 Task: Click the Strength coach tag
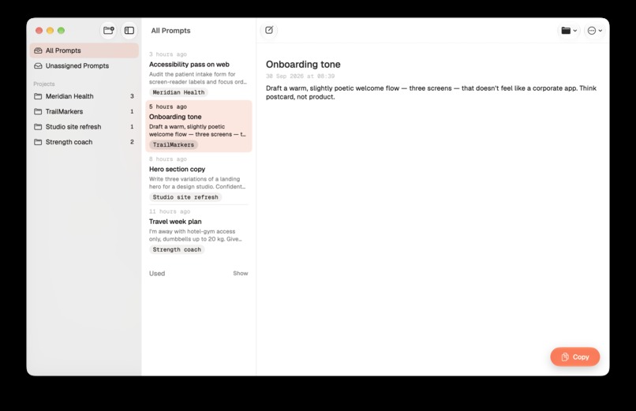[177, 249]
